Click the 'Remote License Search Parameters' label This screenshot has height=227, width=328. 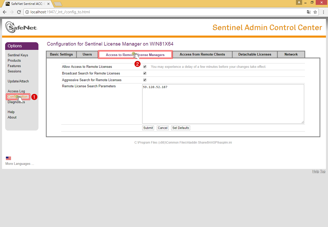[89, 86]
